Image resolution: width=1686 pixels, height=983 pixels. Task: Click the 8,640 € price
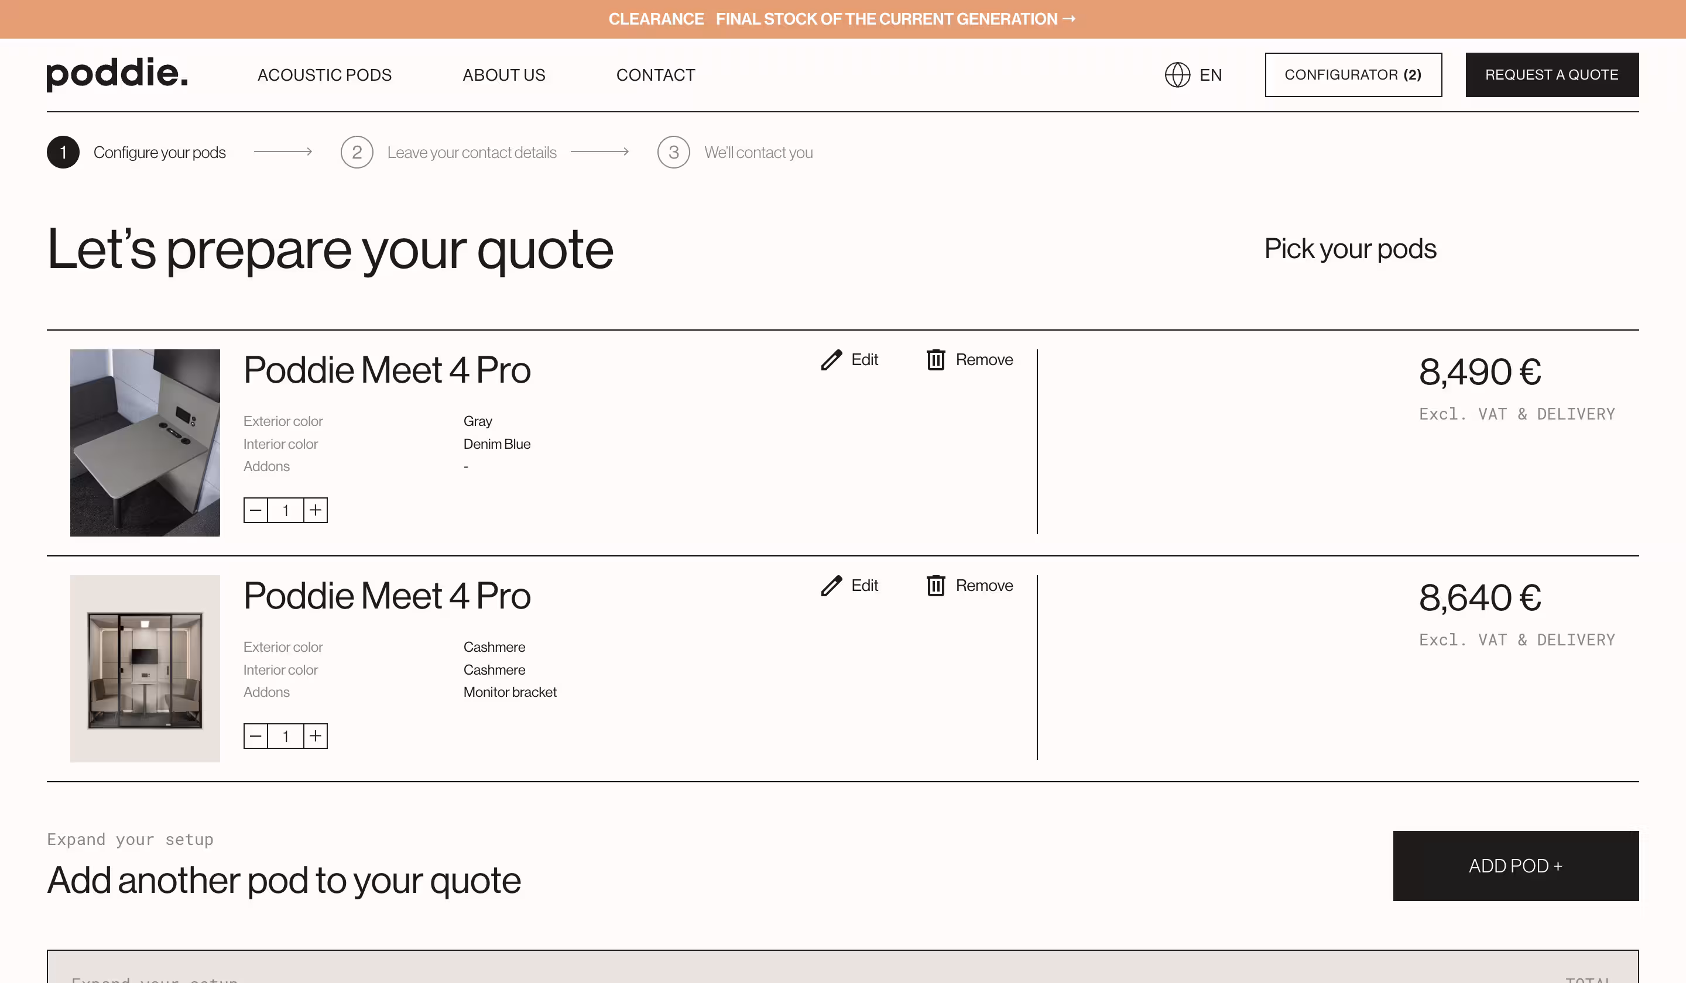1480,598
